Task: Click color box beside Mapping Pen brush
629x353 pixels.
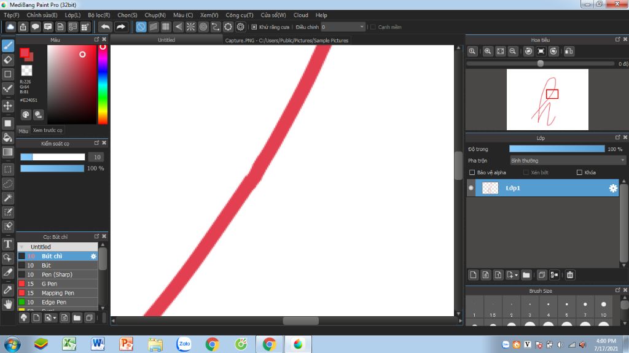Action: (21, 293)
